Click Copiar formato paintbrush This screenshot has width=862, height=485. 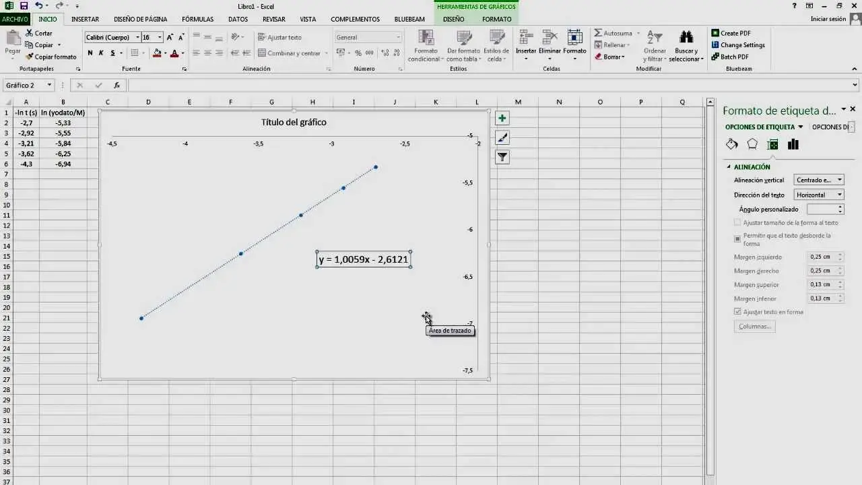point(51,57)
